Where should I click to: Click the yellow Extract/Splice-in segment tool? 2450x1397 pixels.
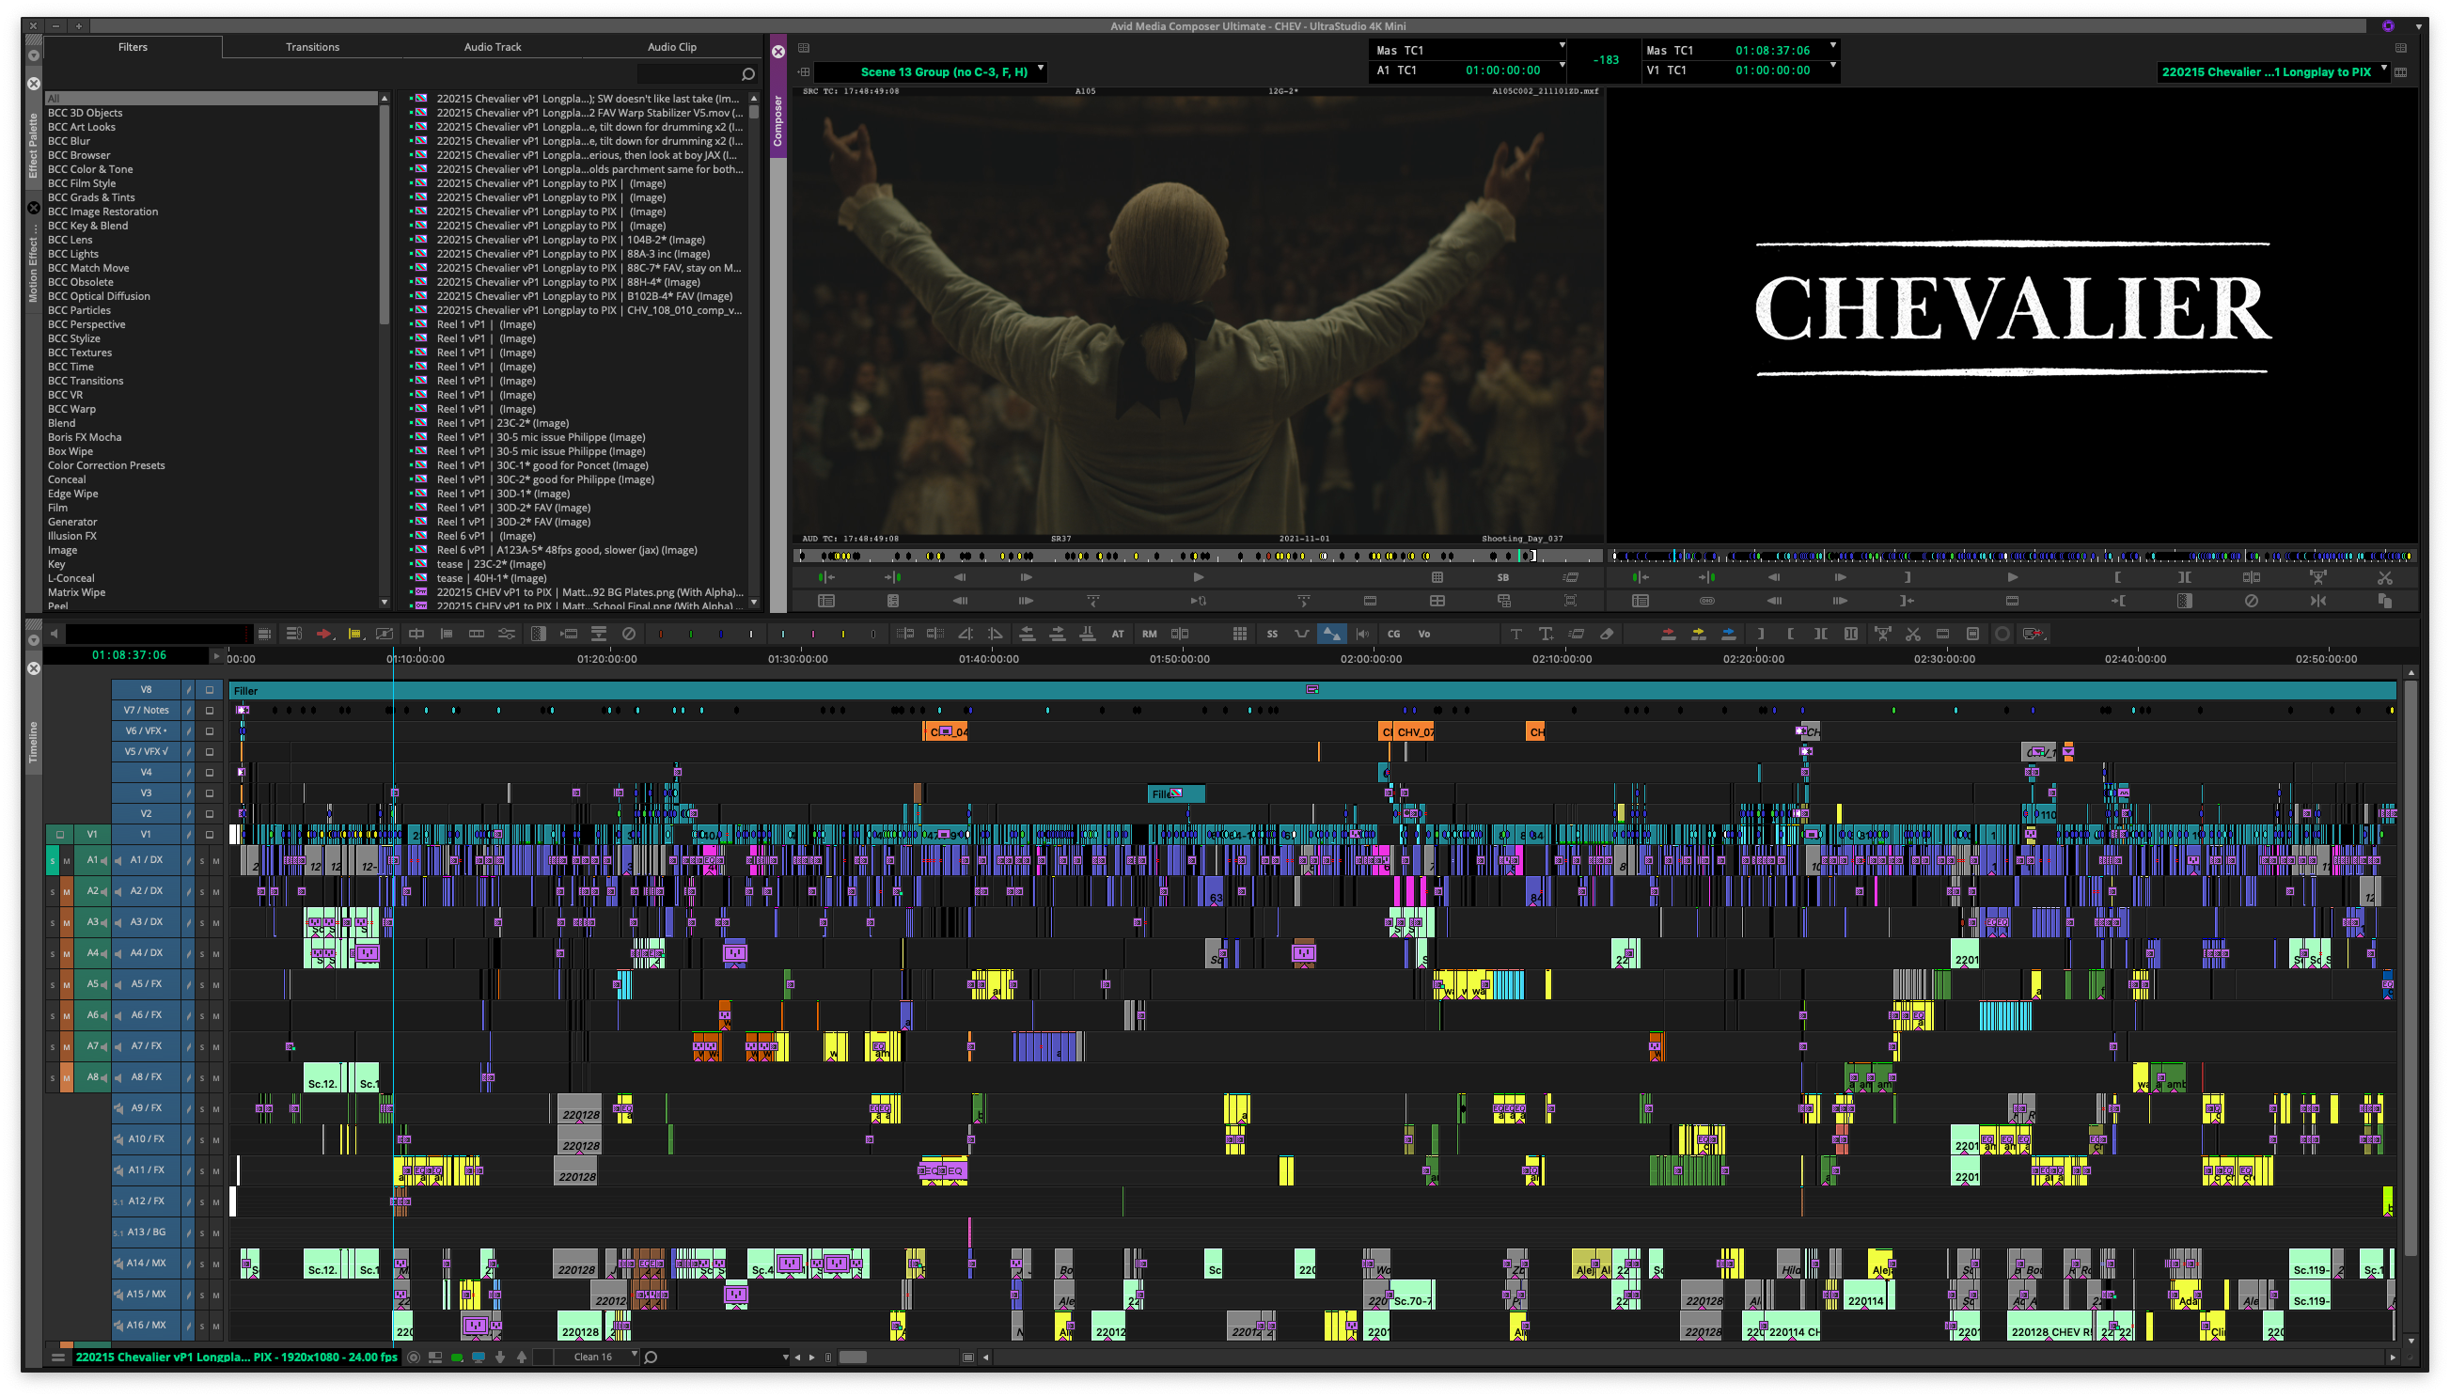tap(354, 634)
